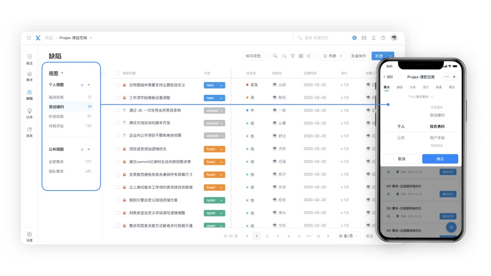Tap the three-dots menu on phone

point(446,77)
